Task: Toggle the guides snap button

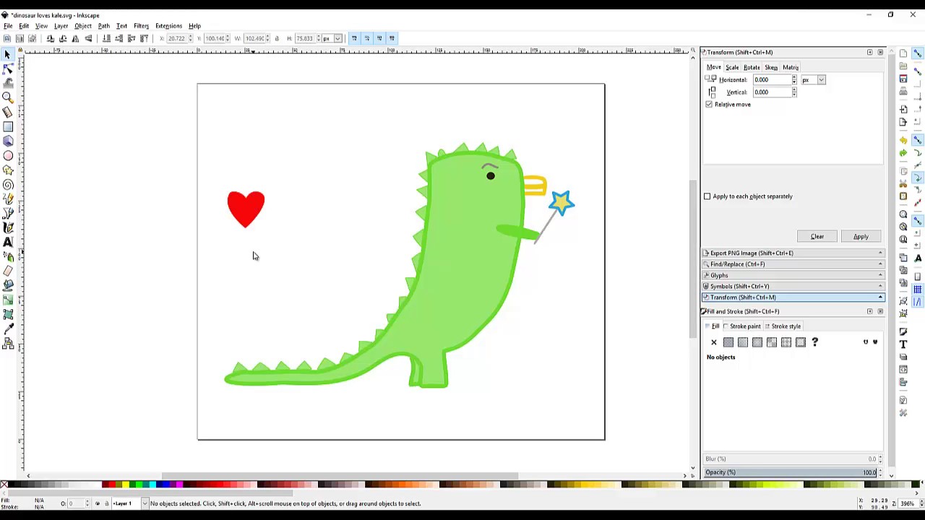Action: click(x=918, y=302)
